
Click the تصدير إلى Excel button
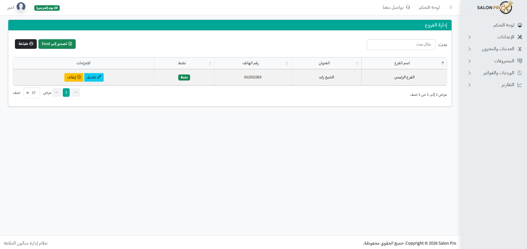pos(57,44)
